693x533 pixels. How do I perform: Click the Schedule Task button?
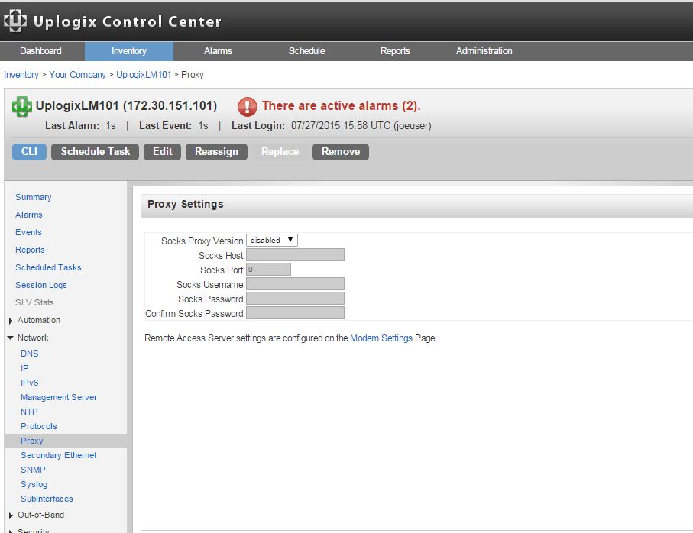click(x=95, y=152)
